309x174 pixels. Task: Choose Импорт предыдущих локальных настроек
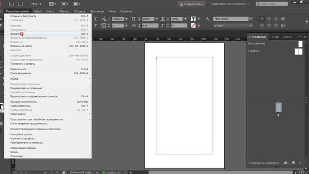(x=48, y=129)
